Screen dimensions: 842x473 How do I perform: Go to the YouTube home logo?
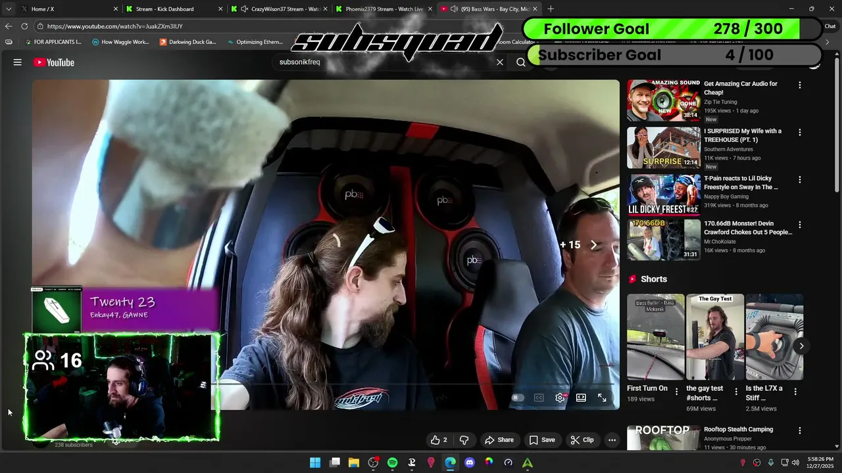[x=54, y=62]
